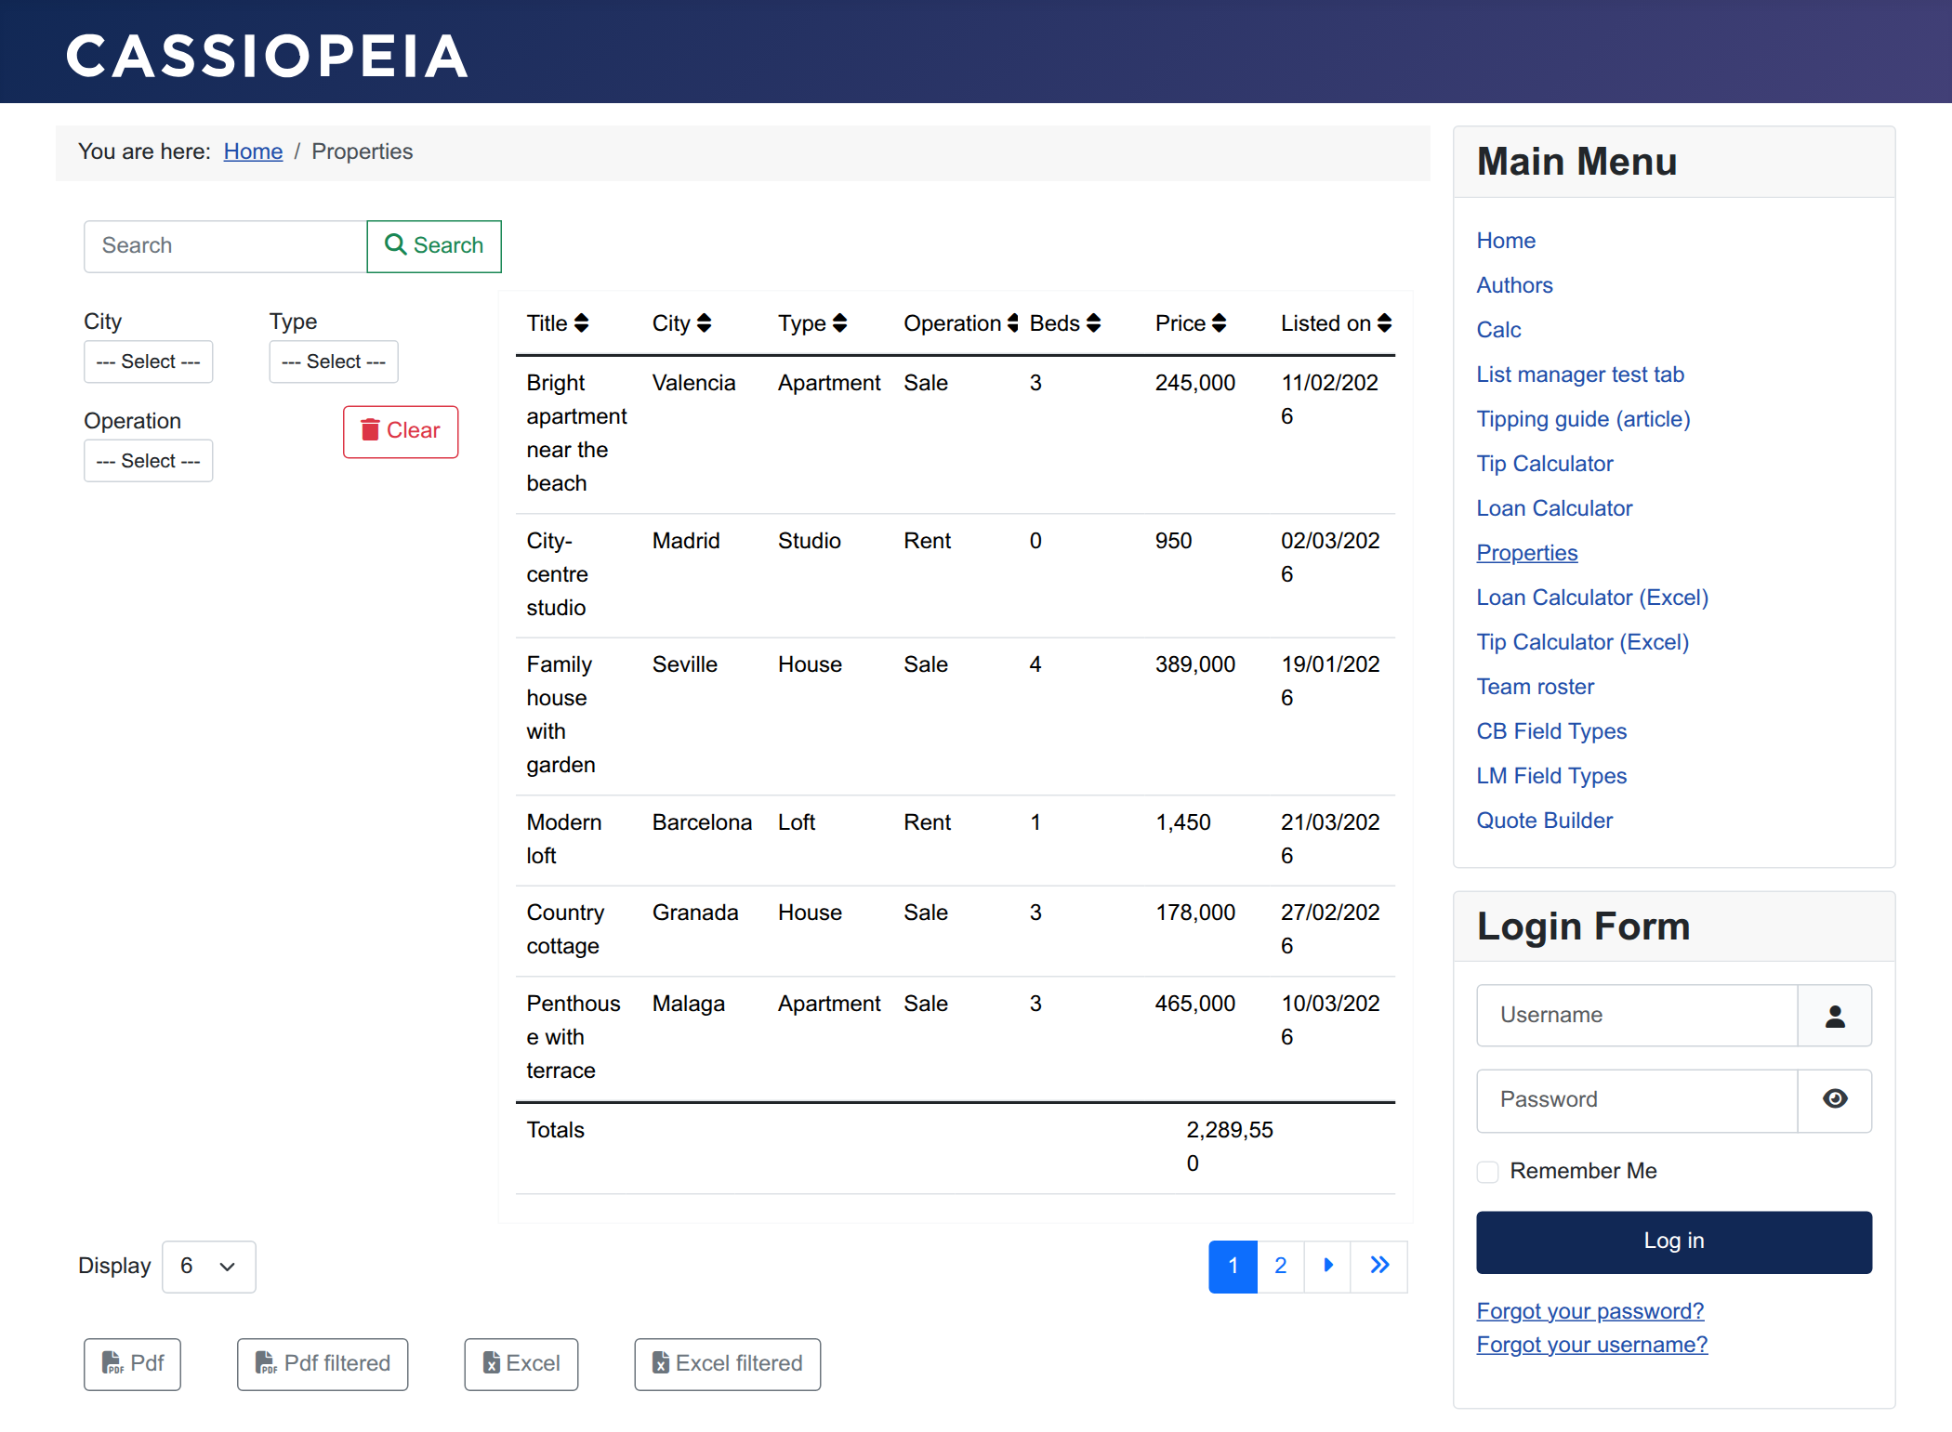Download list via Excel button
1952x1432 pixels.
tap(521, 1364)
